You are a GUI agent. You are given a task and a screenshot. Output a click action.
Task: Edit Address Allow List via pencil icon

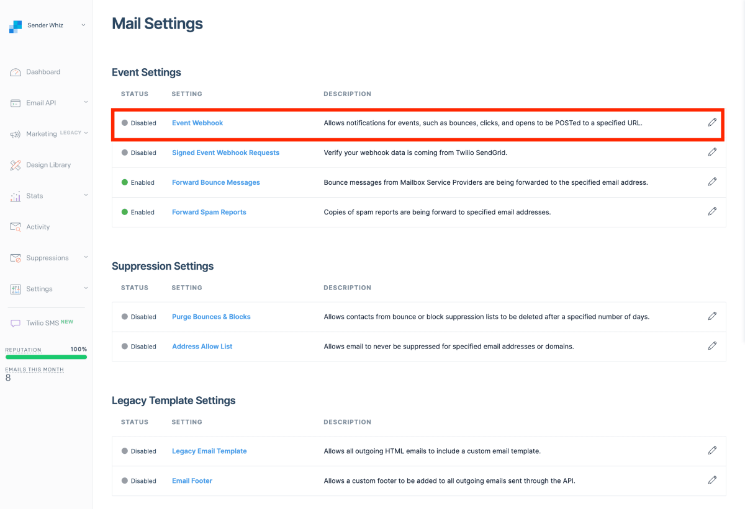pyautogui.click(x=712, y=346)
